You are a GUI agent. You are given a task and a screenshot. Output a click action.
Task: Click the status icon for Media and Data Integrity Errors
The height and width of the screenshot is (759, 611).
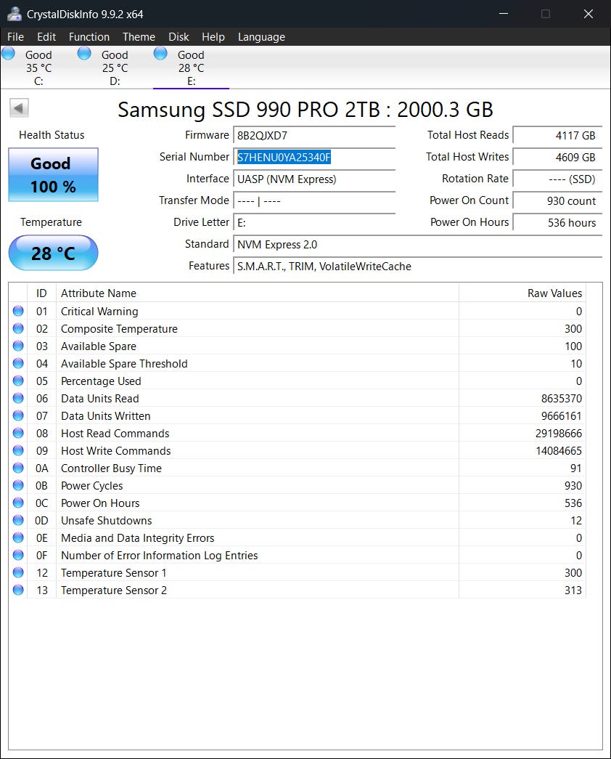coord(18,537)
